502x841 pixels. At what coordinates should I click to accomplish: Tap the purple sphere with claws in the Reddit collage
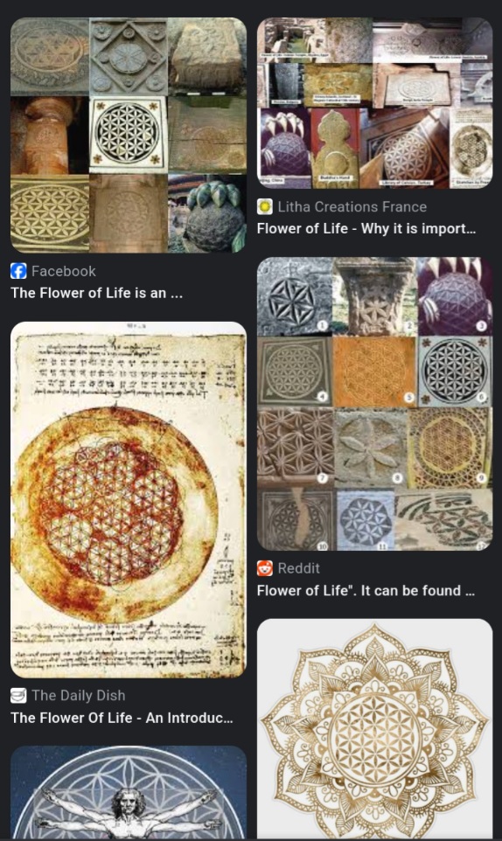coord(455,296)
